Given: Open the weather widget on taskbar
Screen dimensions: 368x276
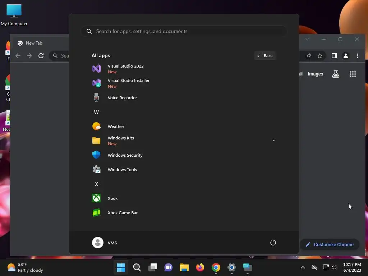Looking at the screenshot, I should point(25,267).
